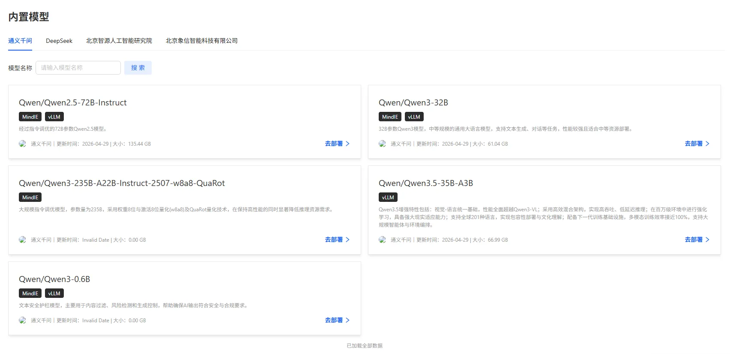This screenshot has width=730, height=354.
Task: Open the 北京象信智能科技有限公司 tab
Action: [x=202, y=41]
